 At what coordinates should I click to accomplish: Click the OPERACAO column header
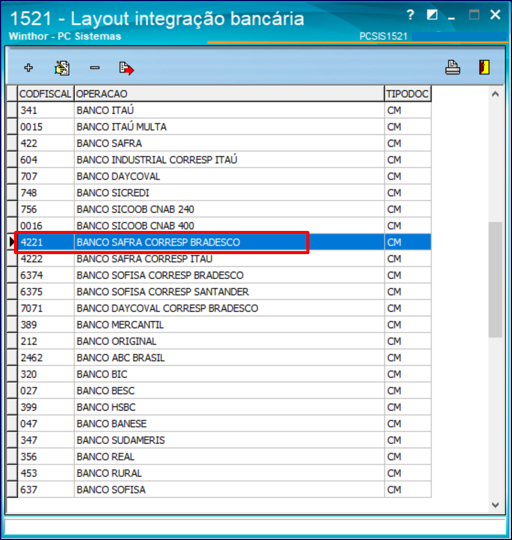click(229, 93)
